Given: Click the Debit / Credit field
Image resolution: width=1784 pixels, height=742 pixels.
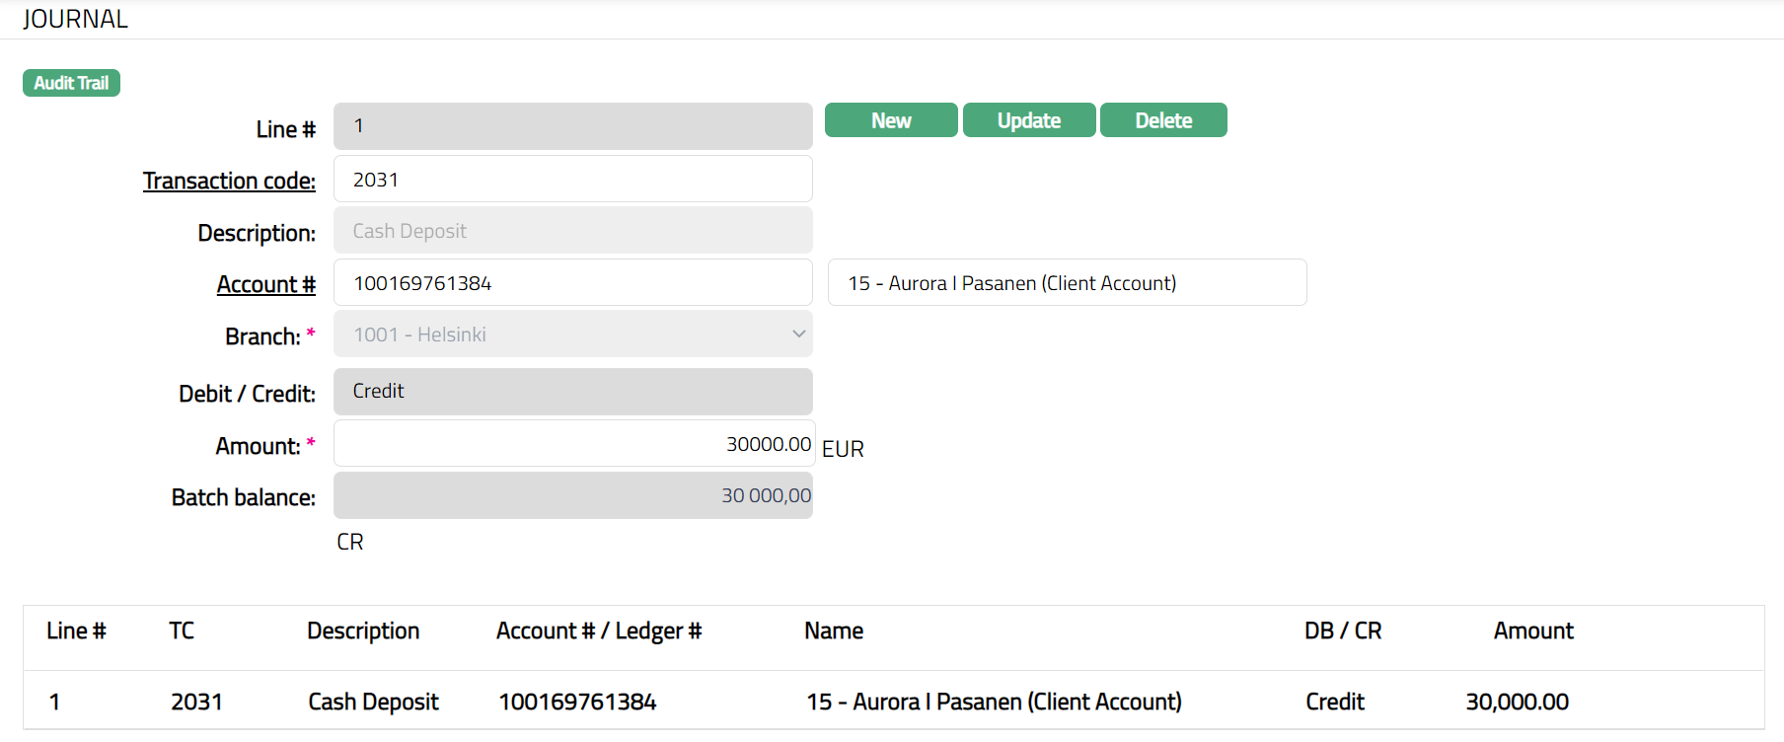Looking at the screenshot, I should tap(572, 392).
